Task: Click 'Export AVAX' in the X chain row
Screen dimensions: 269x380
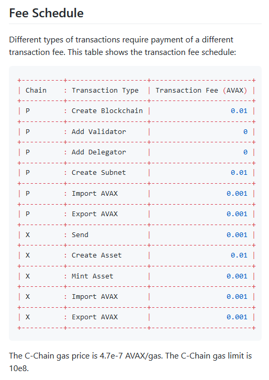Action: [95, 317]
